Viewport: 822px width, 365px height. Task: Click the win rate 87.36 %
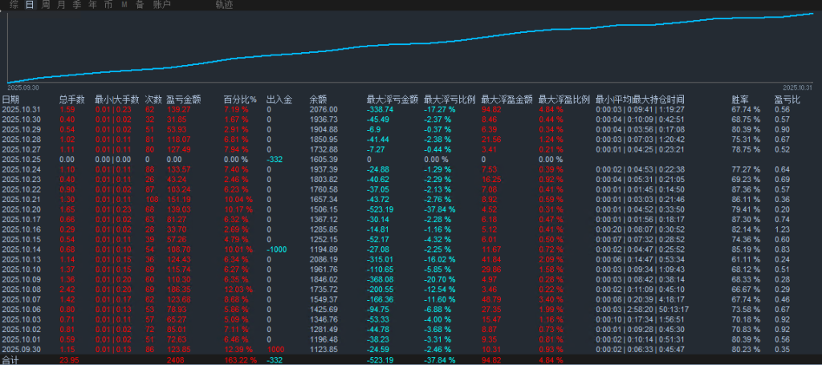(746, 189)
